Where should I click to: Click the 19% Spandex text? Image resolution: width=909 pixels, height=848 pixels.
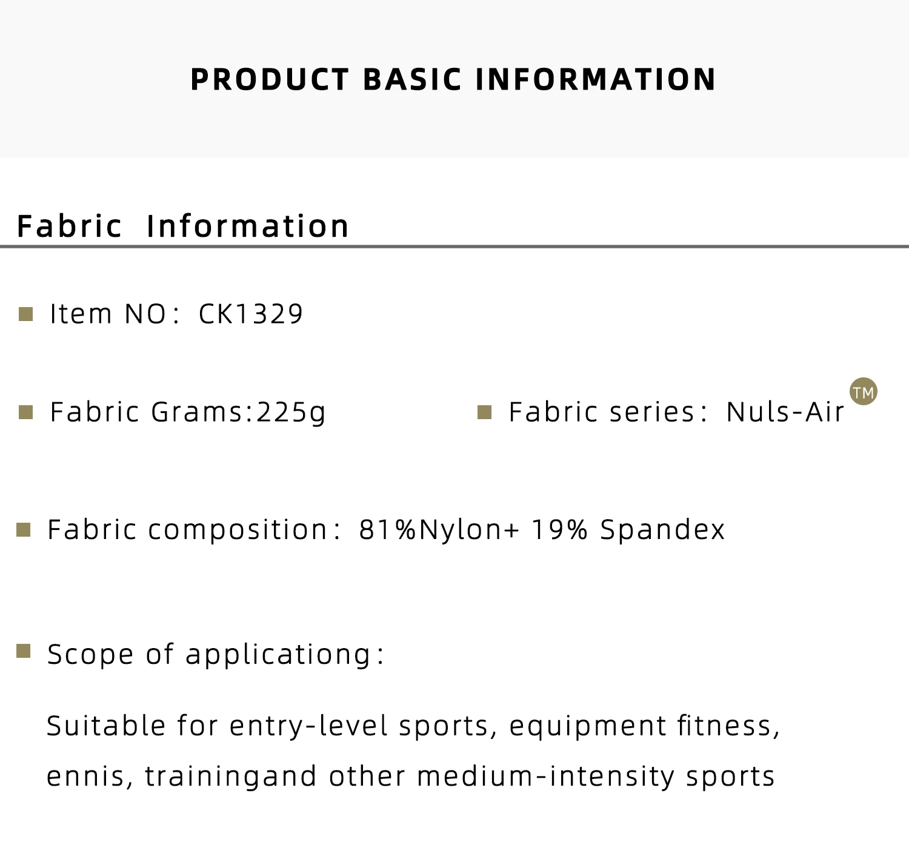point(628,530)
